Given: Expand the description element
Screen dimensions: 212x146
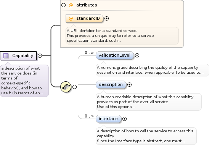Looking at the screenshot, I should [129, 84].
